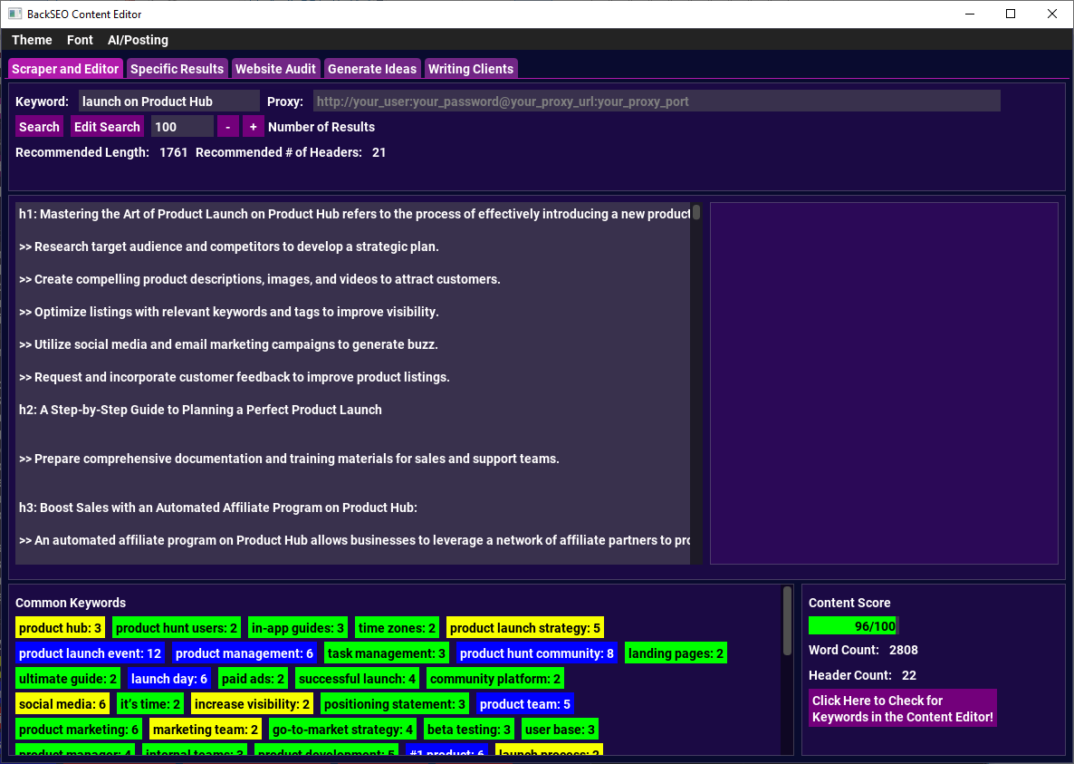Click the 'task management: 3' keyword tag
Viewport: 1074px width, 764px height.
387,653
